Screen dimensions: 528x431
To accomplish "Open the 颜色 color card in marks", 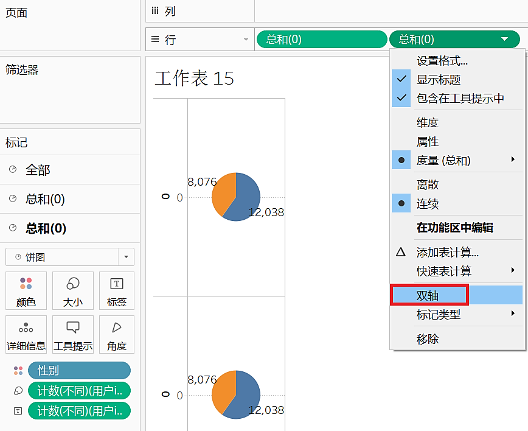I will [x=26, y=290].
